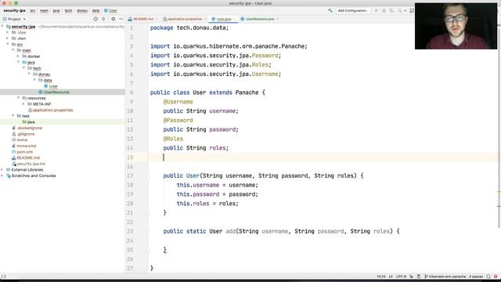Click src in breadcrumb bar
The image size is (501, 282).
click(33, 10)
